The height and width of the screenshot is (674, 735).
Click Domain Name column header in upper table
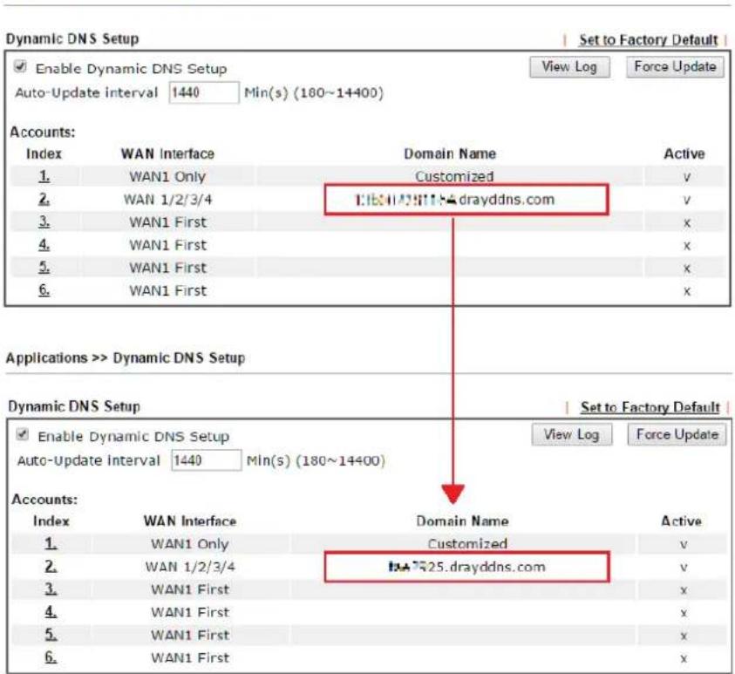(x=450, y=153)
